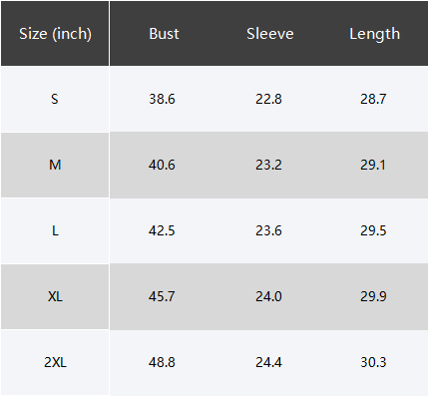Select the Sleeve column header
The width and height of the screenshot is (428, 396).
pos(270,34)
